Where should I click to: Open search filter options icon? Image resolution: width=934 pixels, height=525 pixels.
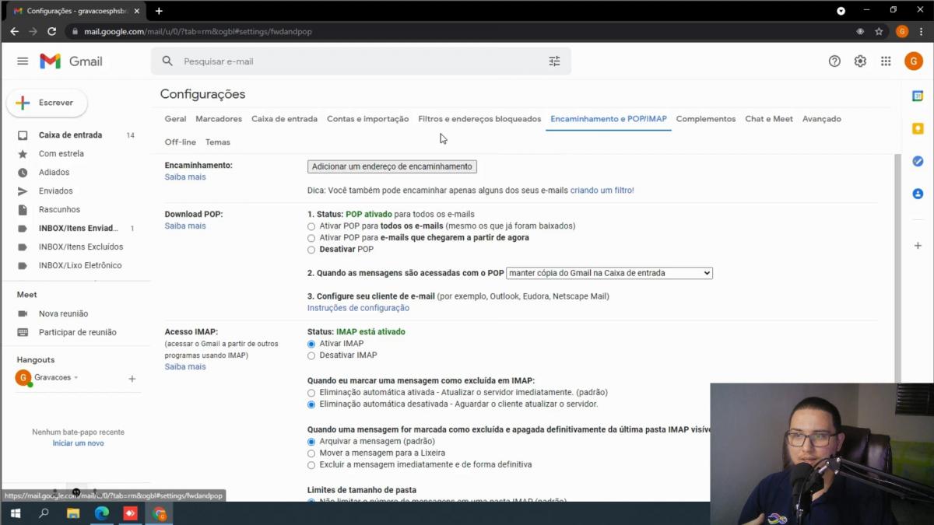point(554,61)
